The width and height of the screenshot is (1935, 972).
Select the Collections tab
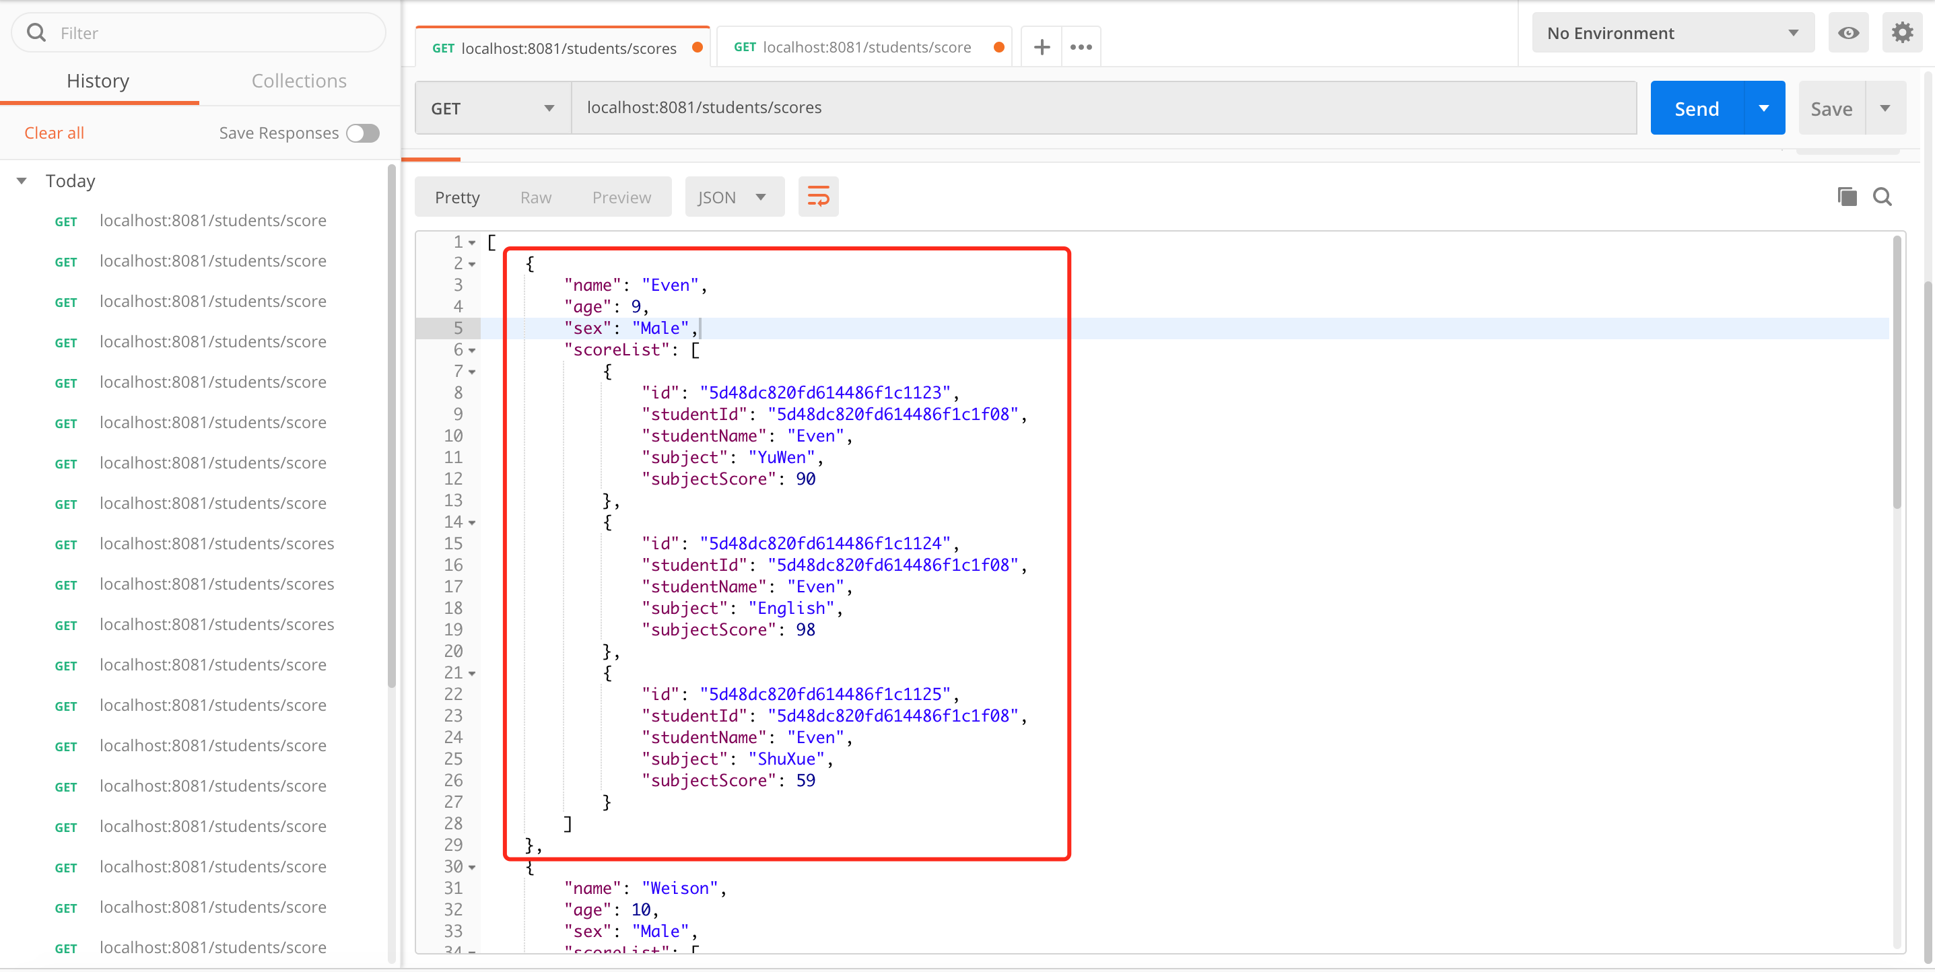click(x=298, y=79)
